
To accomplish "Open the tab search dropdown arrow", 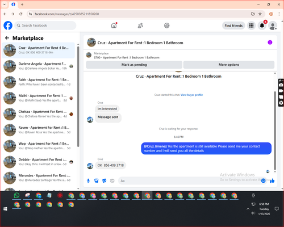I will click(5, 5).
